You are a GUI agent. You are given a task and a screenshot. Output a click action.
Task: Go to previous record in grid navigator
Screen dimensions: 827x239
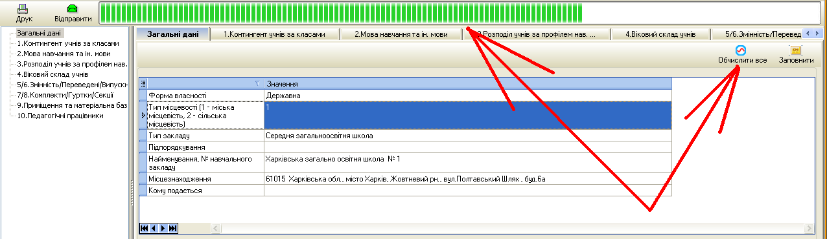tap(154, 228)
